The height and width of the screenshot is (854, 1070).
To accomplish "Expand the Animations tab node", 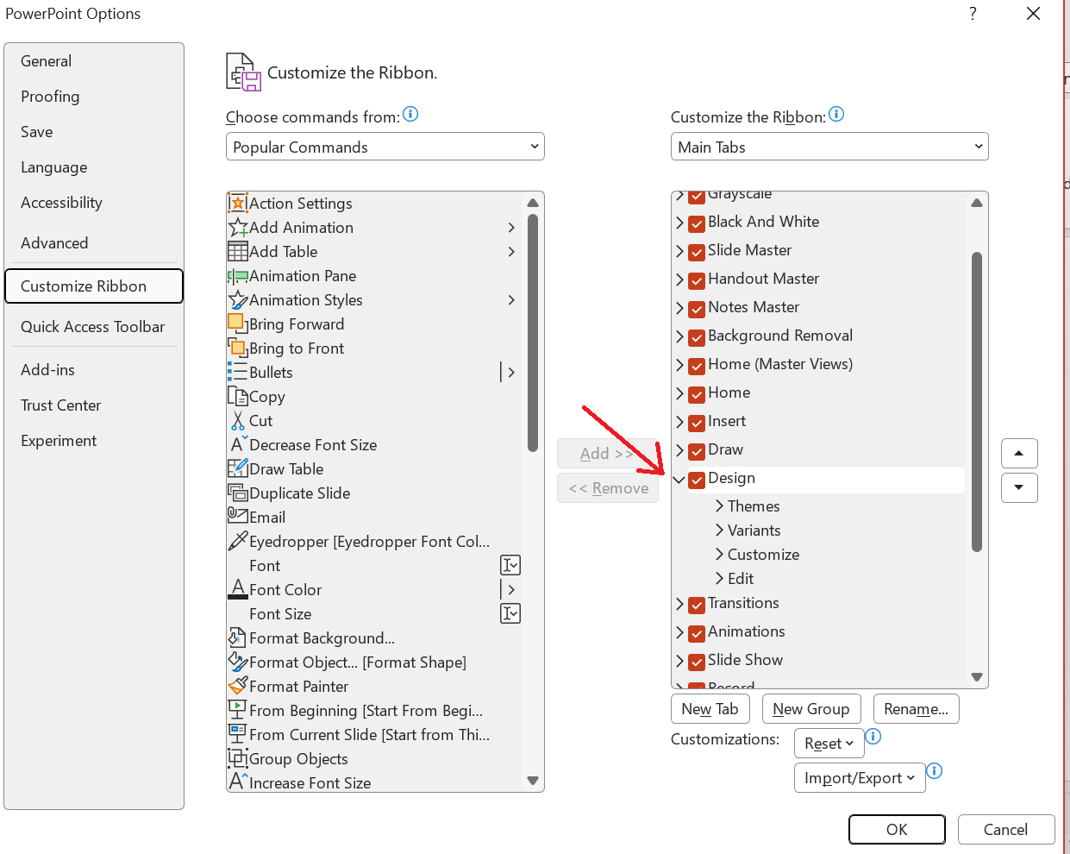I will coord(679,633).
